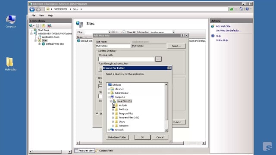Click the Add Web Site link
Image resolution: width=276 pixels, height=155 pixels.
pos(224,26)
